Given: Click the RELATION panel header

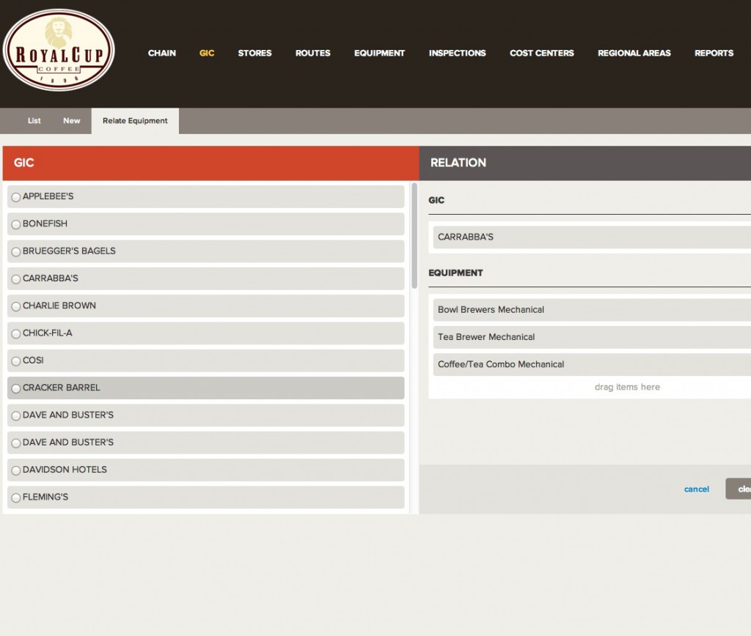Looking at the screenshot, I should pos(585,163).
